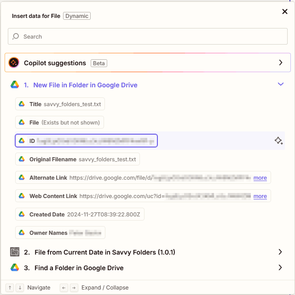Image resolution: width=295 pixels, height=295 pixels.
Task: Click Drive icon in Original Filename pill
Action: [22, 159]
